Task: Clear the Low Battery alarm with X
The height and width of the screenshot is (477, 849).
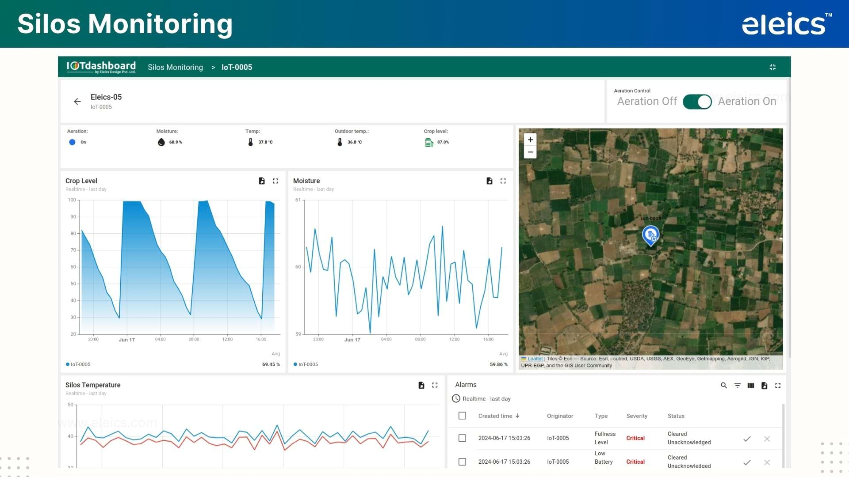Action: (x=767, y=462)
